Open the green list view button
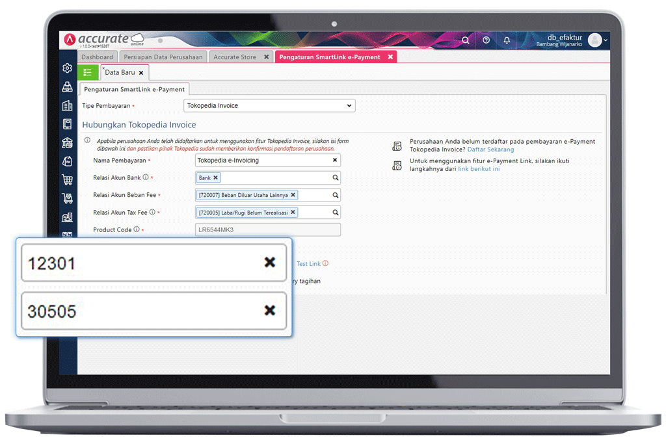666x444 pixels. 88,73
